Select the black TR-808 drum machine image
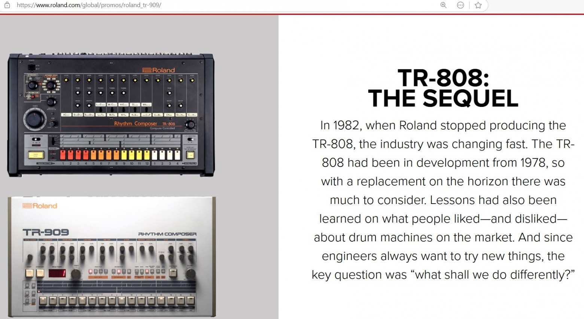This screenshot has height=319, width=584. [x=111, y=115]
